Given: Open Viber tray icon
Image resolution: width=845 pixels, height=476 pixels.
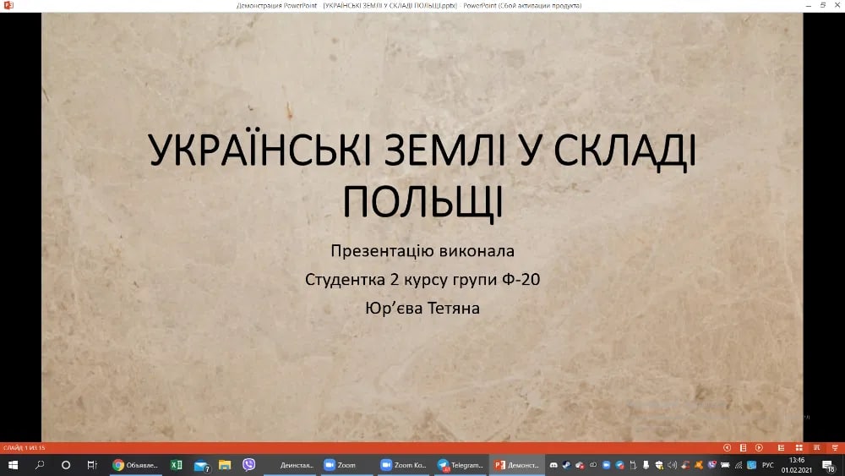Looking at the screenshot, I should [711, 464].
